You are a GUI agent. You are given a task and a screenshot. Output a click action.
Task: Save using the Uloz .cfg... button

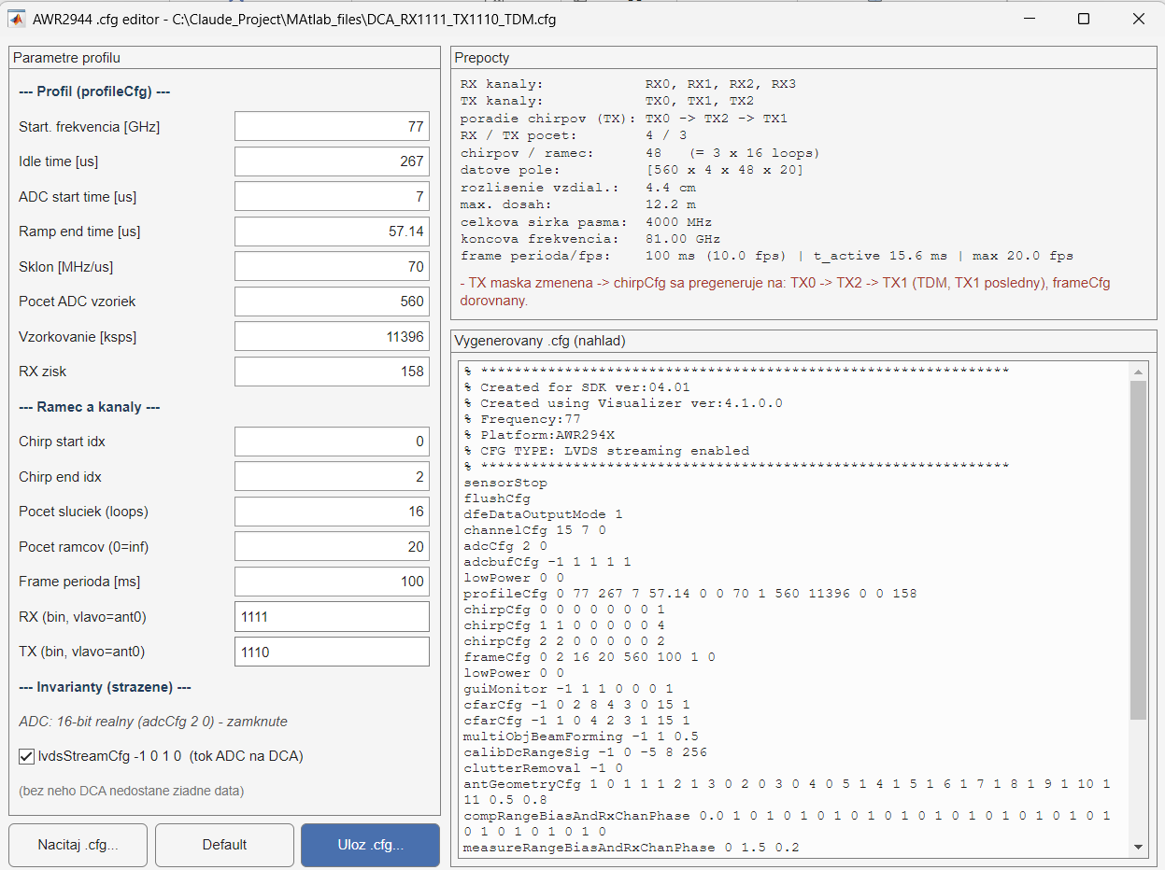[x=370, y=845]
